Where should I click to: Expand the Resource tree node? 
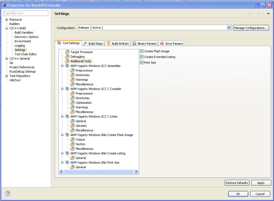click(x=7, y=20)
